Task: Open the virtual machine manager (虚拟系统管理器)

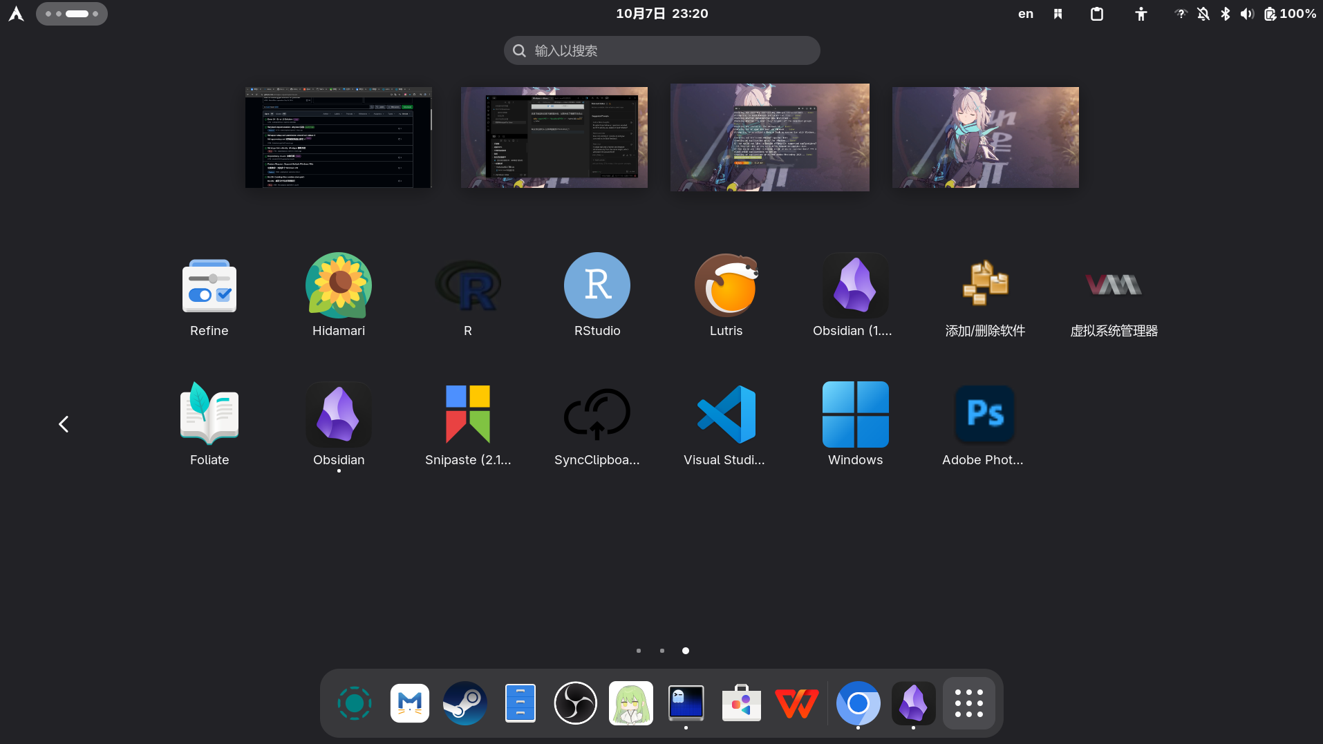Action: click(1114, 285)
